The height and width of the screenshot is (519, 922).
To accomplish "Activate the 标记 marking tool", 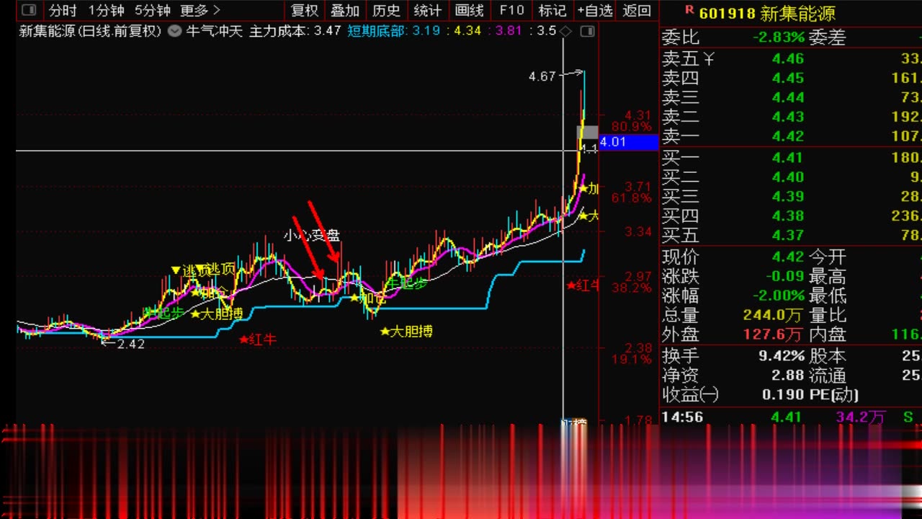I will pos(552,11).
